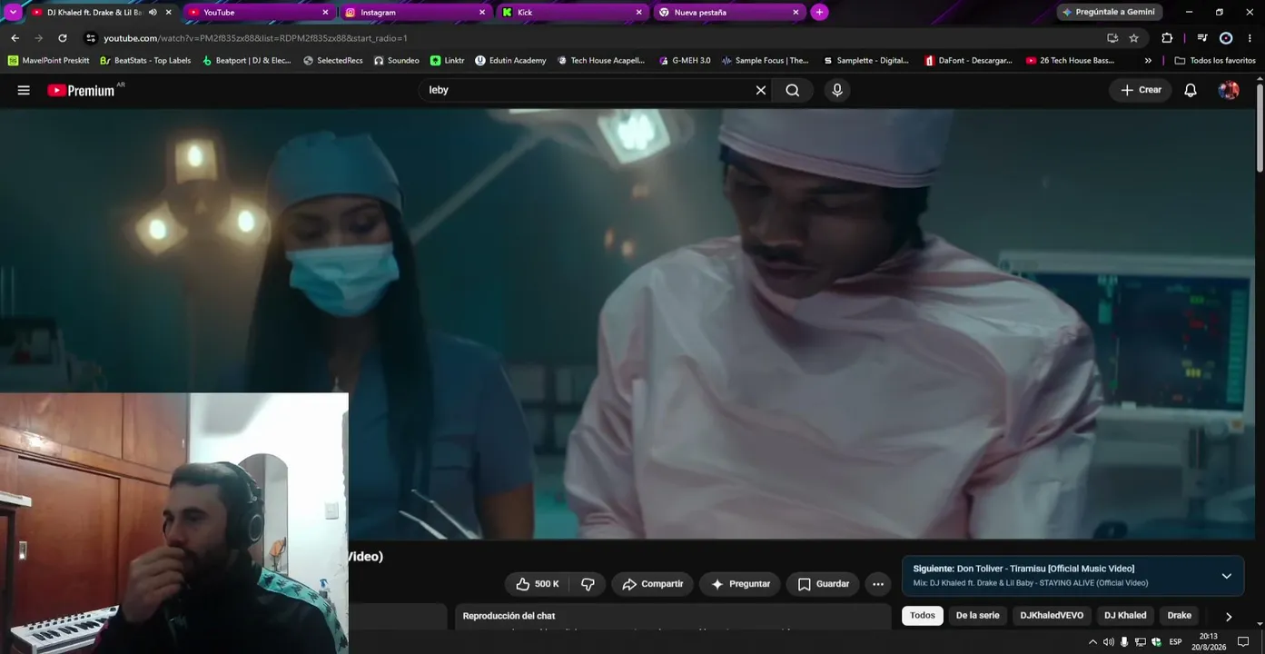Image resolution: width=1265 pixels, height=654 pixels.
Task: Go to YouTube Premium home logo
Action: (x=81, y=90)
